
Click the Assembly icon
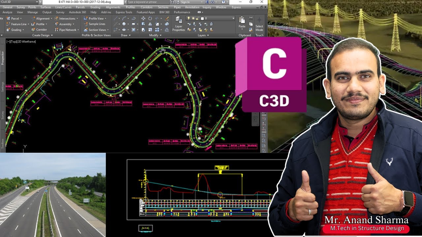coord(56,24)
